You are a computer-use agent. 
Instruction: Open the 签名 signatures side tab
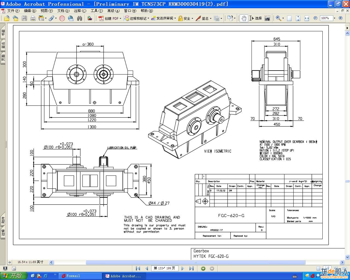[x=3, y=45]
